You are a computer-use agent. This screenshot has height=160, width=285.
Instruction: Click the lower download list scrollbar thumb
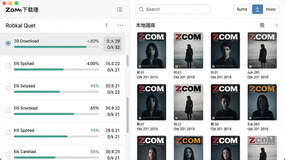(x=127, y=115)
